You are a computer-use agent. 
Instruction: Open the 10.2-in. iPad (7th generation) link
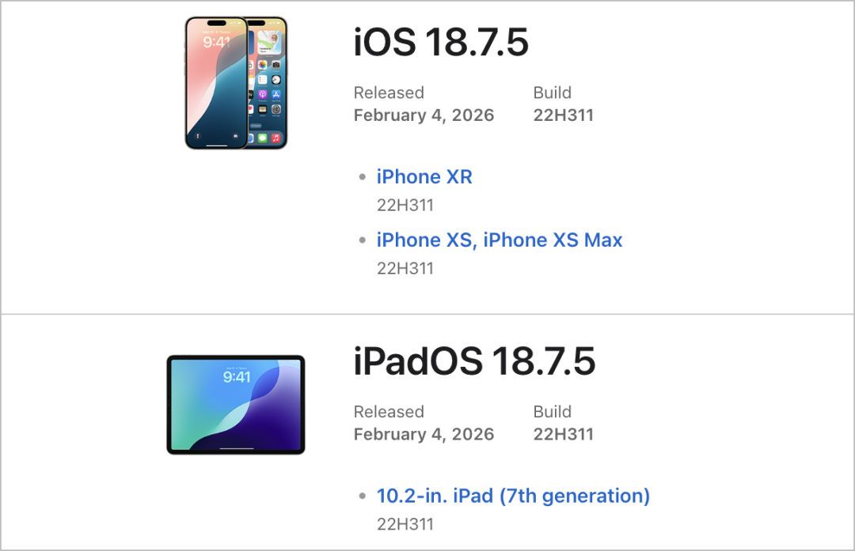[512, 496]
